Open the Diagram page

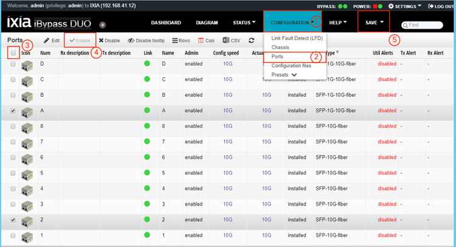tap(207, 23)
